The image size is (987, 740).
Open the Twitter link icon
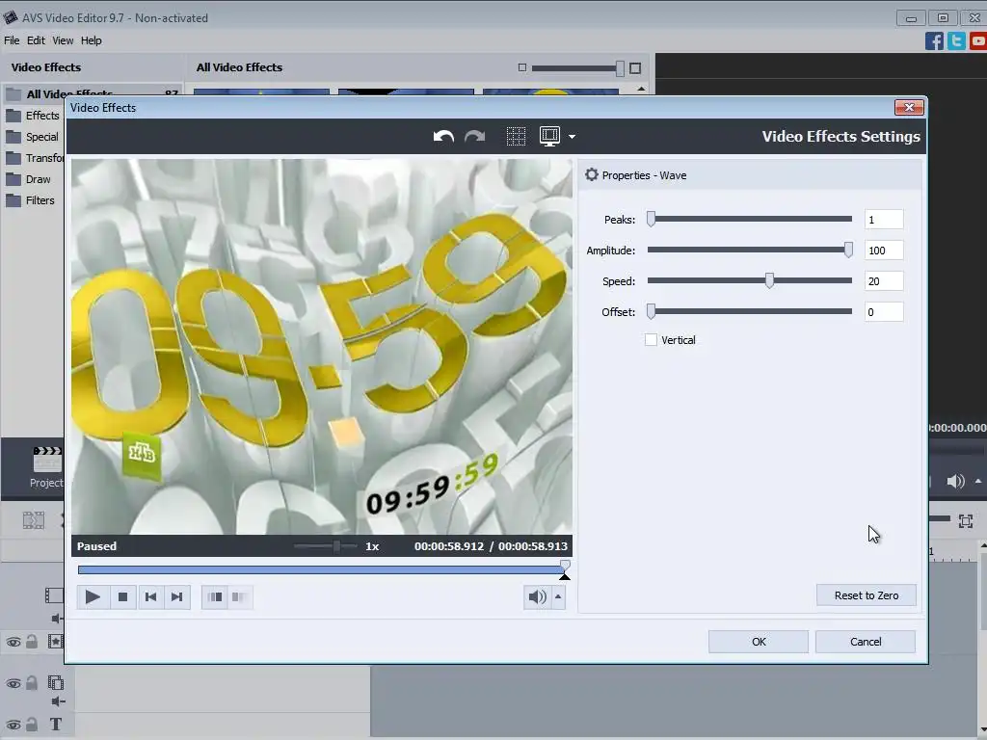[x=956, y=40]
